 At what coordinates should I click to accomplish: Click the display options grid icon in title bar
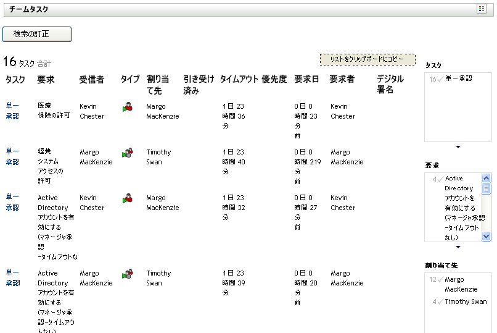tap(482, 9)
